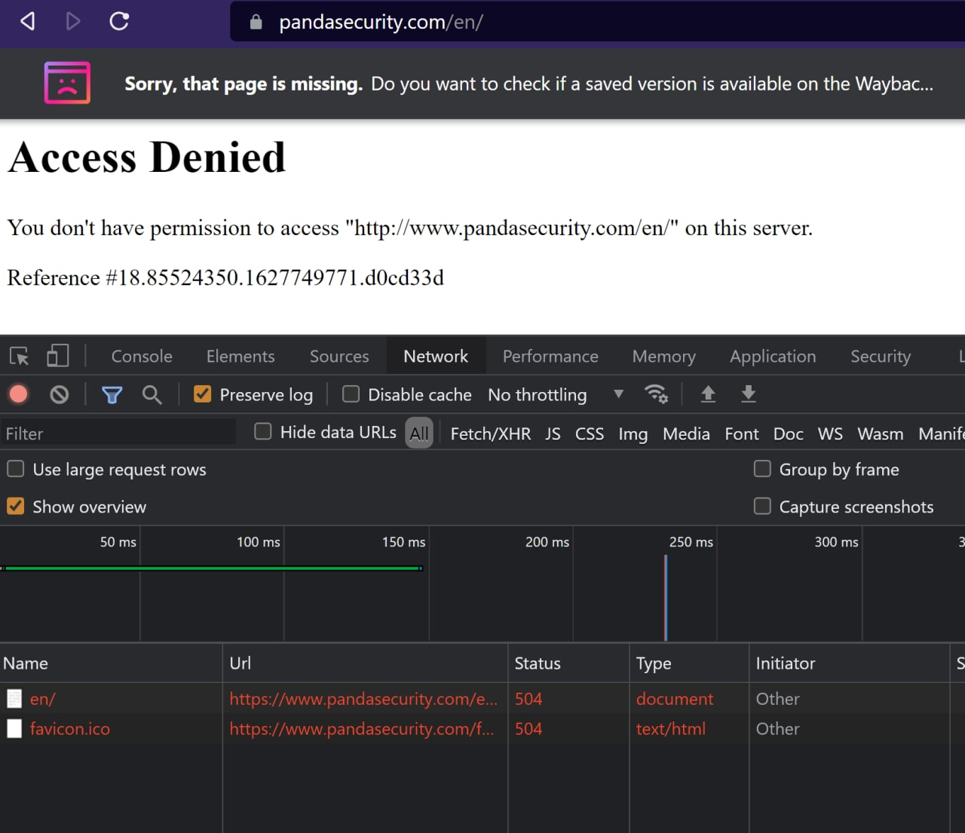Click the 504 status of en/ row
Viewport: 965px width, 833px height.
[528, 699]
